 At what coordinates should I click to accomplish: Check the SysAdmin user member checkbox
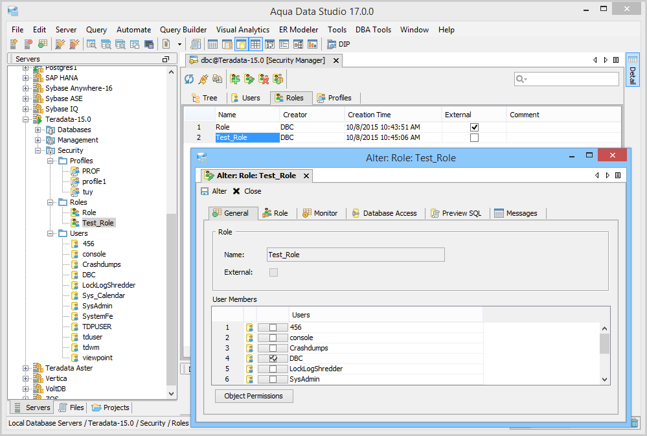(273, 379)
